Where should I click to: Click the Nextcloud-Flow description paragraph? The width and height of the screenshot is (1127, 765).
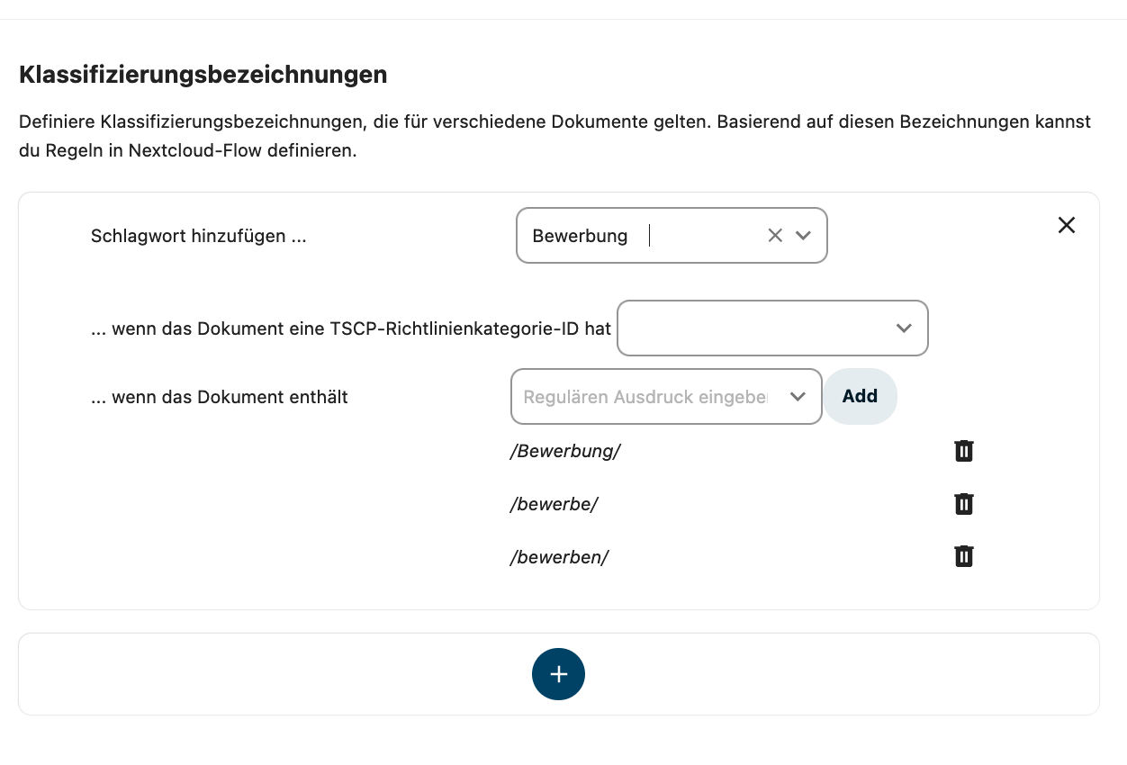pyautogui.click(x=555, y=136)
